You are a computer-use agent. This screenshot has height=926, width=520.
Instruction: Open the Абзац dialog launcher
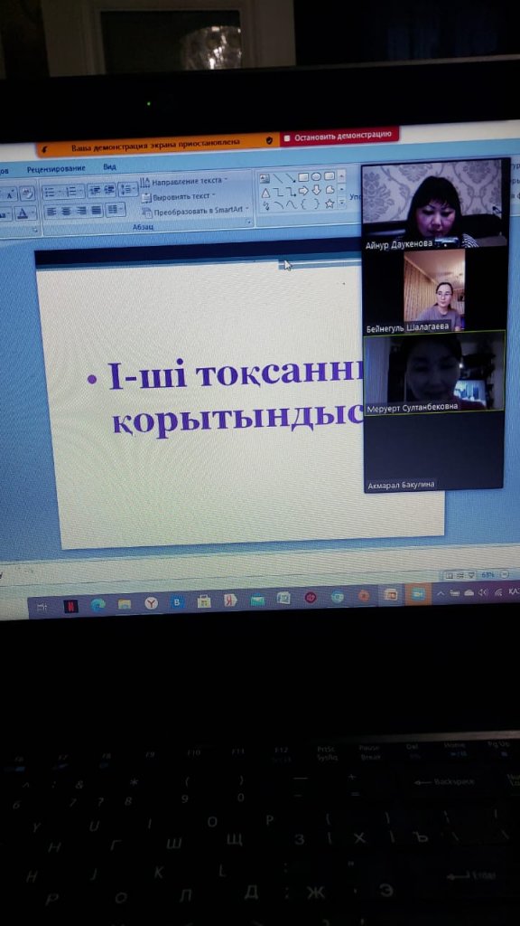[249, 222]
